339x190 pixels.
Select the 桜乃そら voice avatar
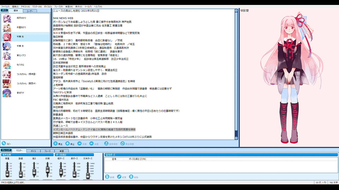[7, 65]
